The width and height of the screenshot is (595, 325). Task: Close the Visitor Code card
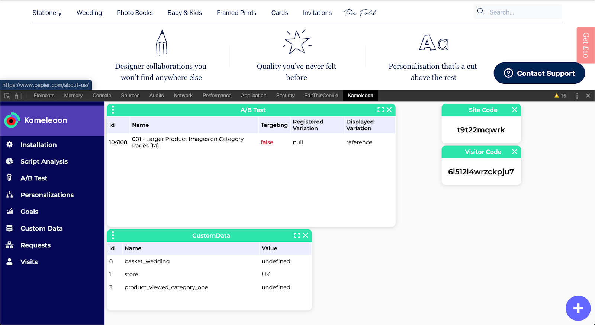[514, 152]
